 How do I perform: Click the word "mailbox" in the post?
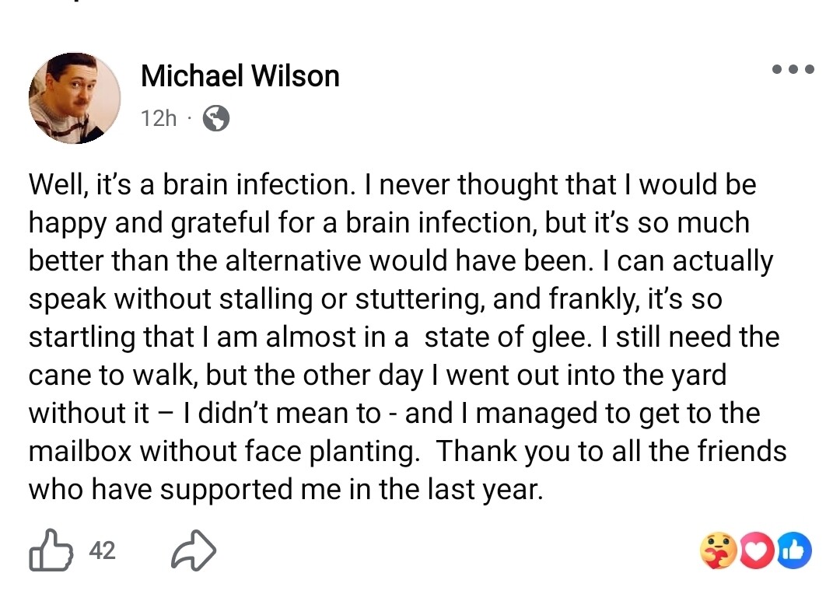pos(80,452)
